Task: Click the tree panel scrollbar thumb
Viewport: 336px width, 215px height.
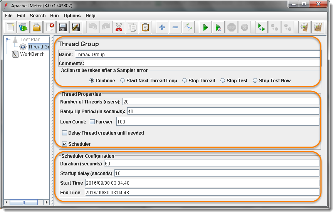Action: 24,202
